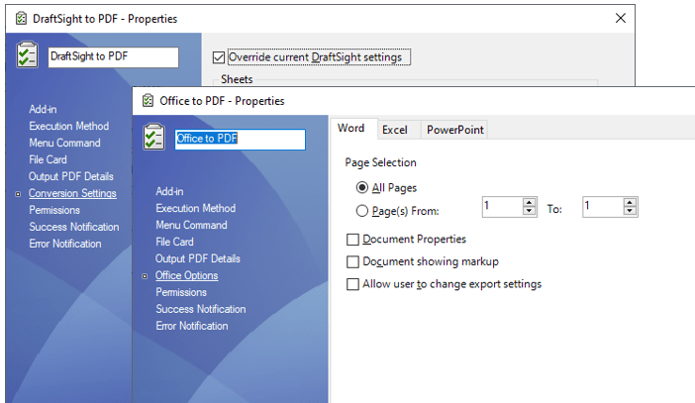Click the Office to PDF task clipboard icon
Image resolution: width=695 pixels, height=403 pixels.
pyautogui.click(x=153, y=137)
